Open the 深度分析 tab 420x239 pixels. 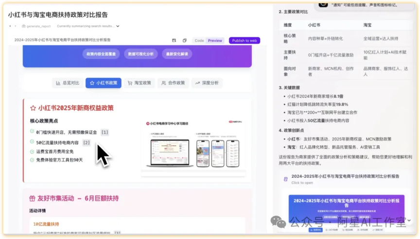click(207, 83)
